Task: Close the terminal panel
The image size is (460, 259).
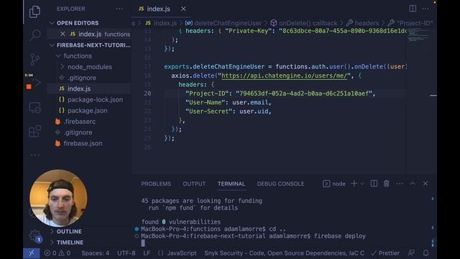Action: point(425,183)
